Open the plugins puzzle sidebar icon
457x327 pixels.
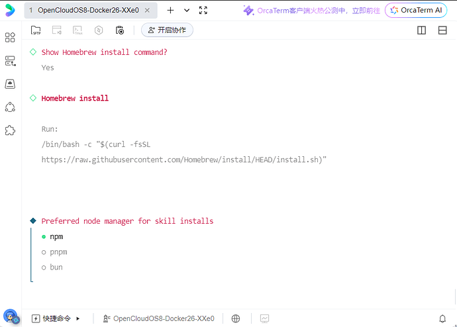pos(10,130)
